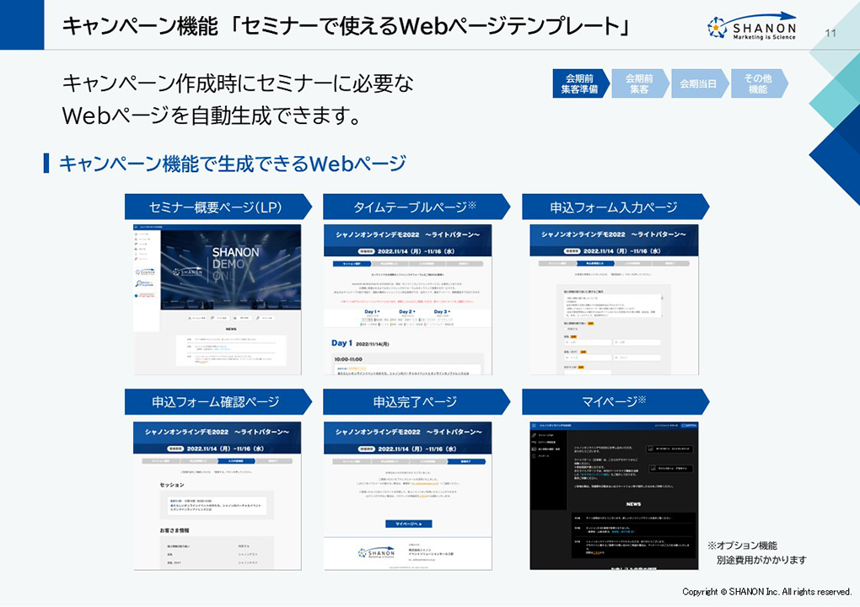Select the 会期前集客 step chevron
The image size is (860, 607).
click(640, 84)
